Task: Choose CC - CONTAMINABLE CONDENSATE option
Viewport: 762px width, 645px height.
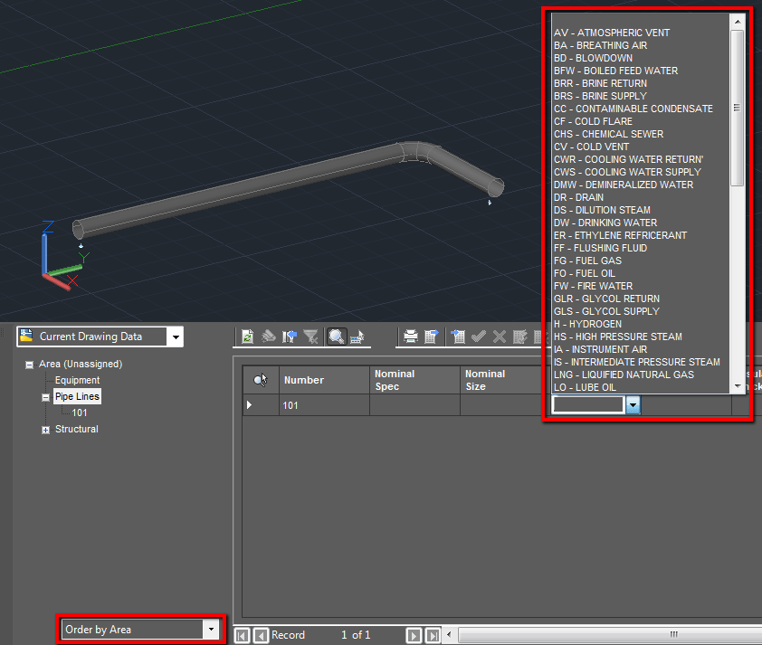Action: pyautogui.click(x=633, y=109)
